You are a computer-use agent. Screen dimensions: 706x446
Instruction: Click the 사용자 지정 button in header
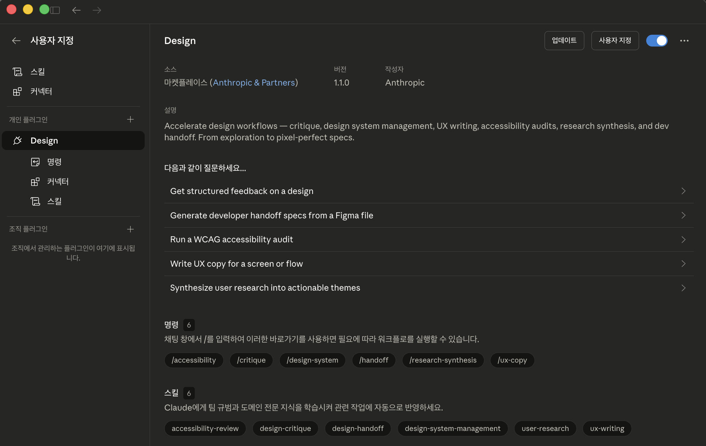click(615, 41)
